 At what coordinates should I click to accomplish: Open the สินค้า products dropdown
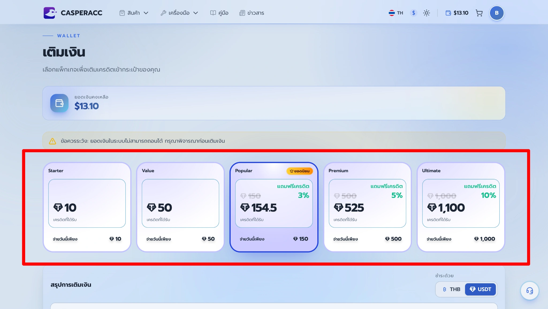tap(134, 13)
